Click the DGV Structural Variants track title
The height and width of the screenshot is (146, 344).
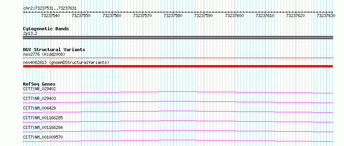(54, 50)
